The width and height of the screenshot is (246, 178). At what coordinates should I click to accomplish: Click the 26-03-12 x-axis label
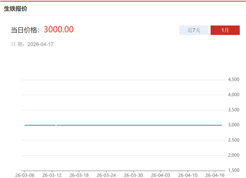point(52,175)
